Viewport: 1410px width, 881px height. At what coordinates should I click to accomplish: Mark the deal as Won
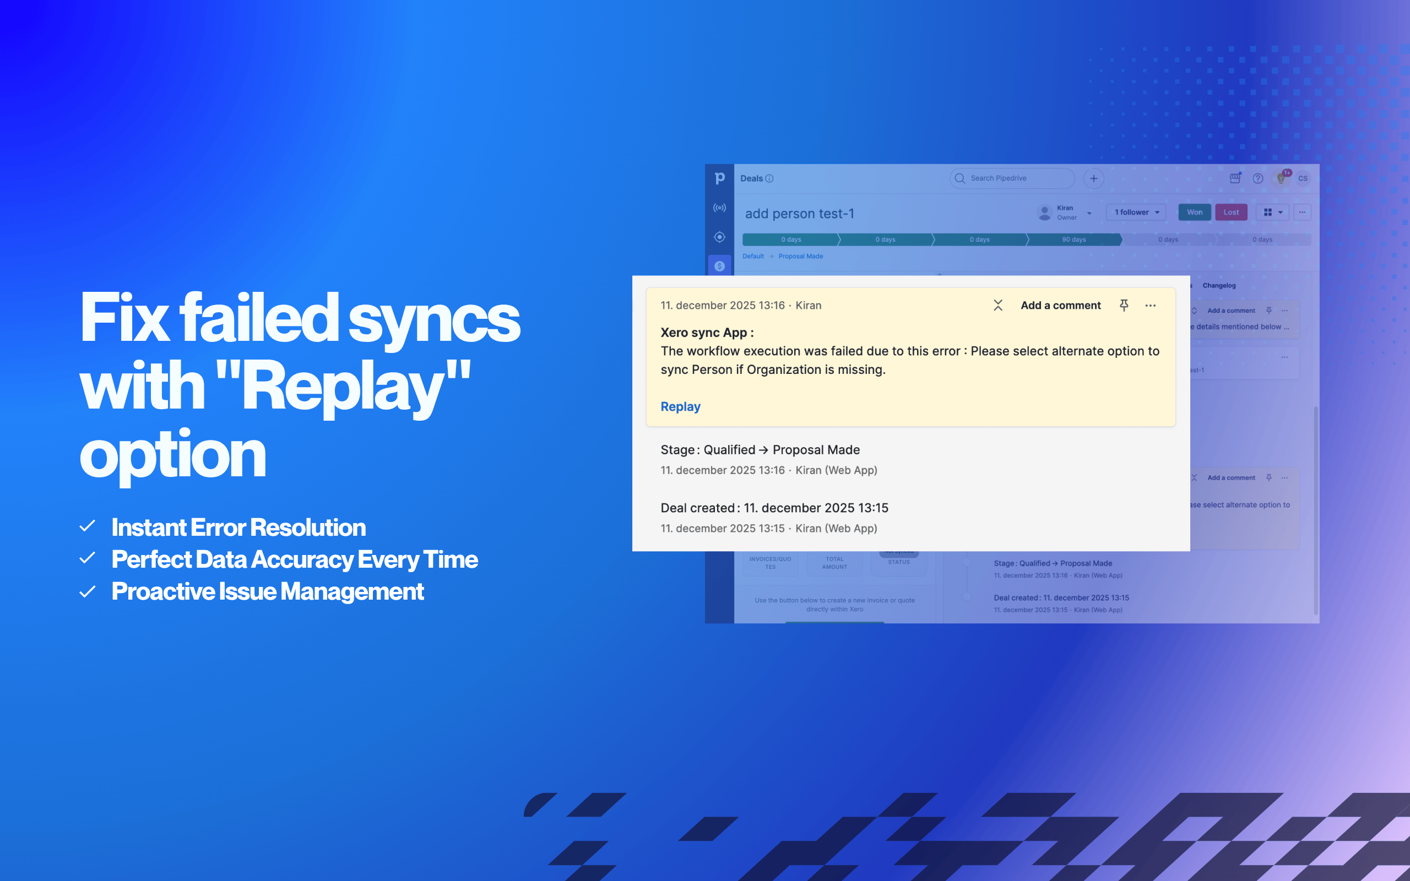pyautogui.click(x=1195, y=213)
